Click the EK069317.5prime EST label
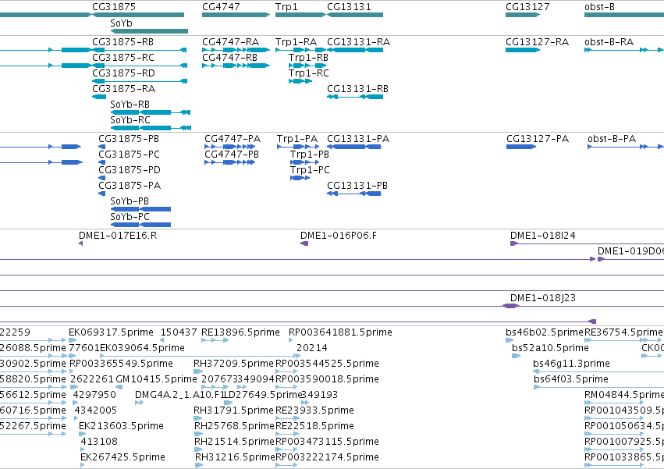The width and height of the screenshot is (664, 469). (111, 332)
